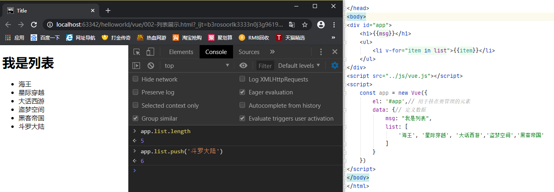
Task: Select the Title browser tab
Action: (x=50, y=10)
